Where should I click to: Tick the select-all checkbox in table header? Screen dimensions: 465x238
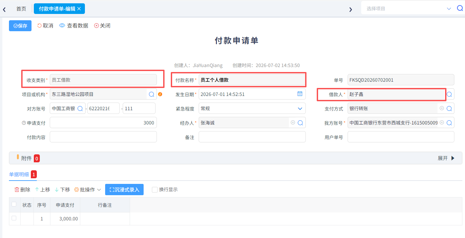click(x=14, y=204)
